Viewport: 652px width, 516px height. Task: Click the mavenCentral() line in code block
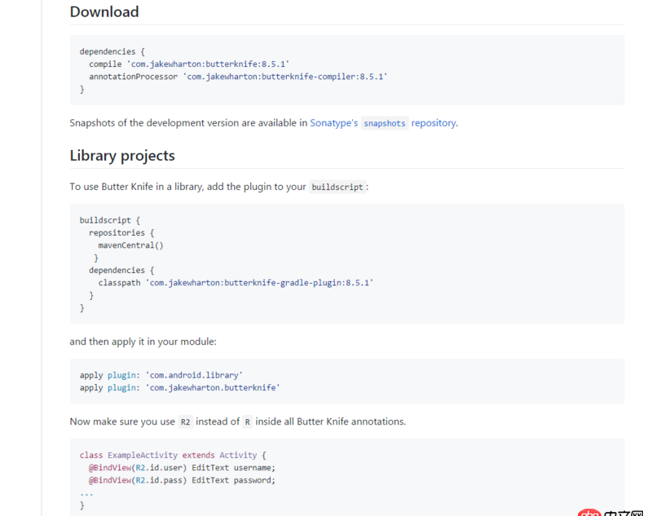(130, 245)
